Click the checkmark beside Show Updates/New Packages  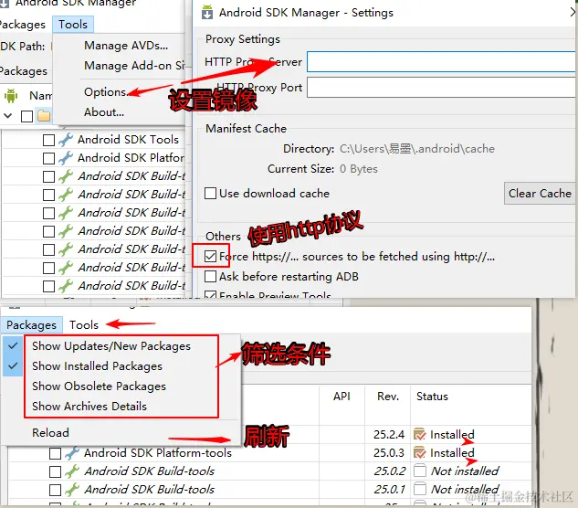(x=13, y=345)
